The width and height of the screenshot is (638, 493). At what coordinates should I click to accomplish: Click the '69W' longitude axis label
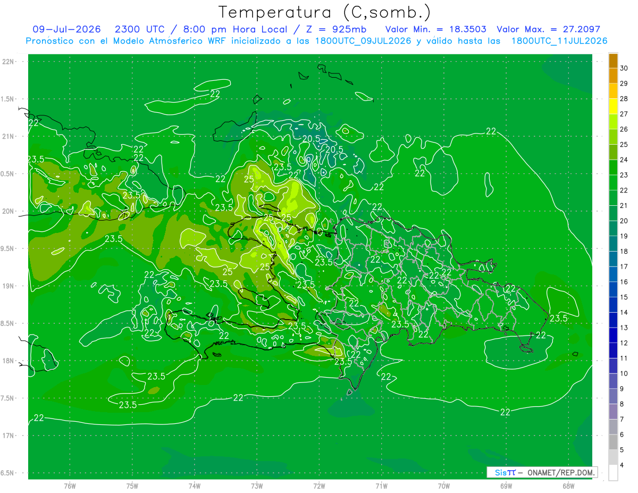[506, 486]
